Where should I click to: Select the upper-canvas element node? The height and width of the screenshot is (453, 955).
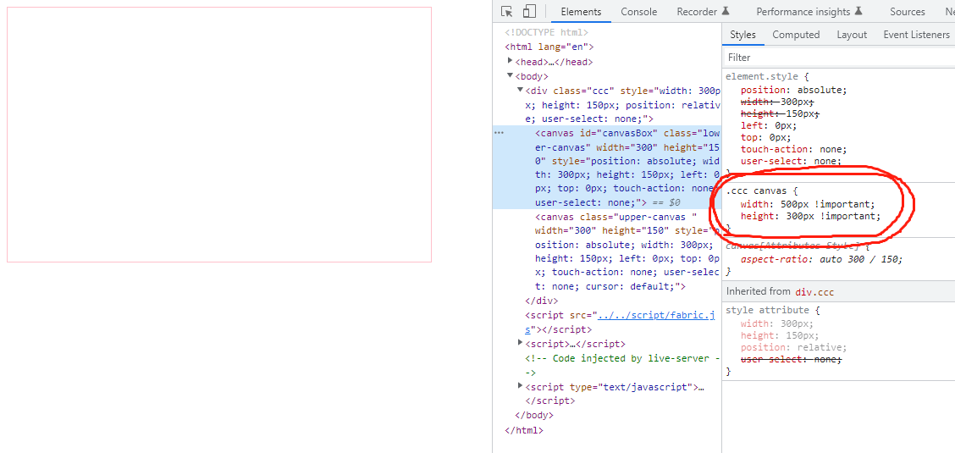627,252
